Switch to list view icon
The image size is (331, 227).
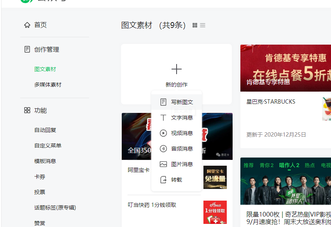pos(203,25)
